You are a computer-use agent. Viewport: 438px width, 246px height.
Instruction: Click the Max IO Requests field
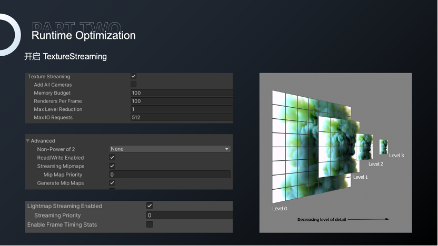tap(182, 117)
